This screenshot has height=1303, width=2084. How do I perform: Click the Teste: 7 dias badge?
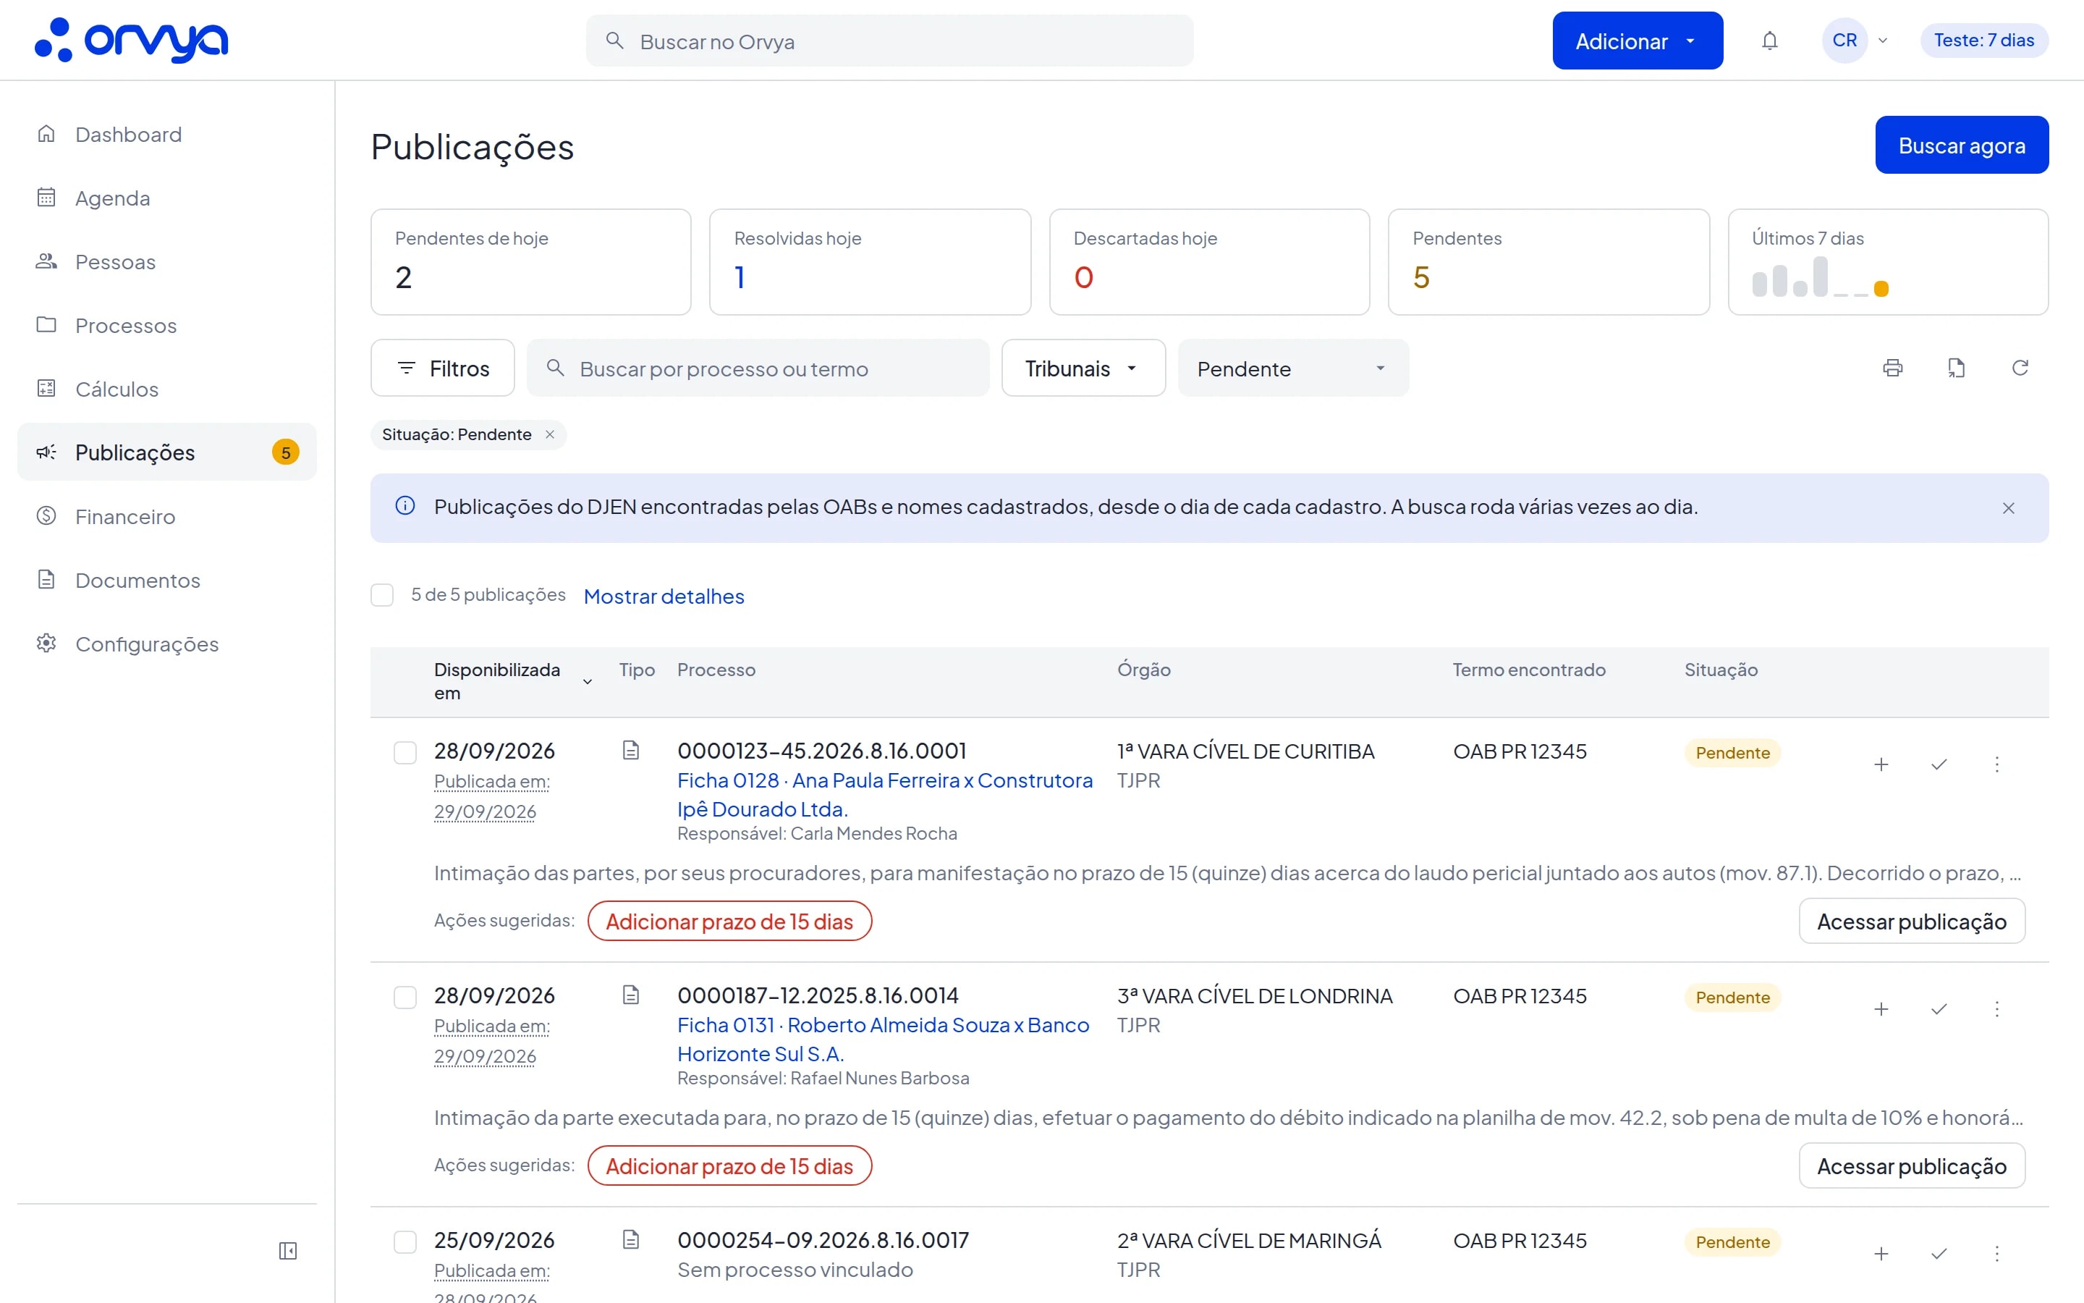tap(1984, 41)
